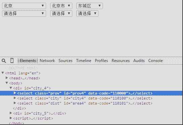The width and height of the screenshot is (183, 125).
Task: Open the 北京 province dropdown
Action: pyautogui.click(x=24, y=6)
